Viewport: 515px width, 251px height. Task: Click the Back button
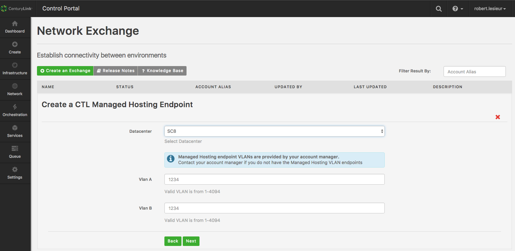[x=173, y=241]
